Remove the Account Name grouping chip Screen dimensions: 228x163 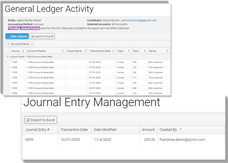[x=32, y=44]
